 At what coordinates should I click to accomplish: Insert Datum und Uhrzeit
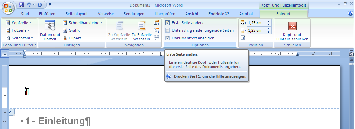[x=50, y=30]
